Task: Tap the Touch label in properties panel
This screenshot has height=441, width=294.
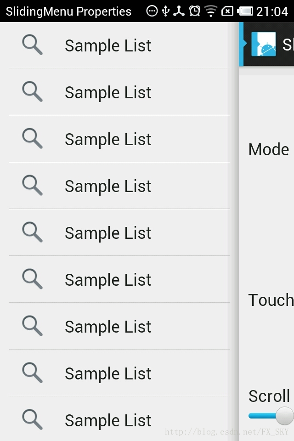Action: tap(271, 300)
